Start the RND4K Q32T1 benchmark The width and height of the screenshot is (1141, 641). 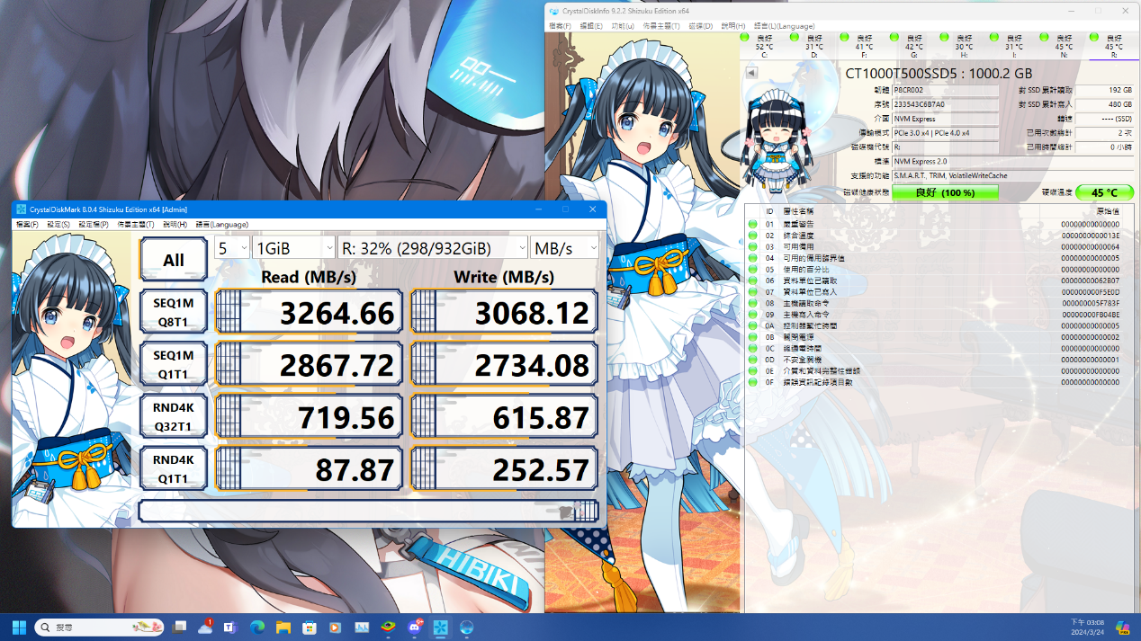point(174,416)
